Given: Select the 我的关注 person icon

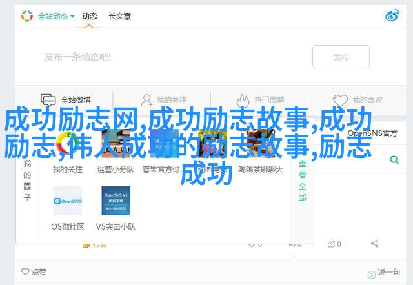Looking at the screenshot, I should tap(146, 100).
